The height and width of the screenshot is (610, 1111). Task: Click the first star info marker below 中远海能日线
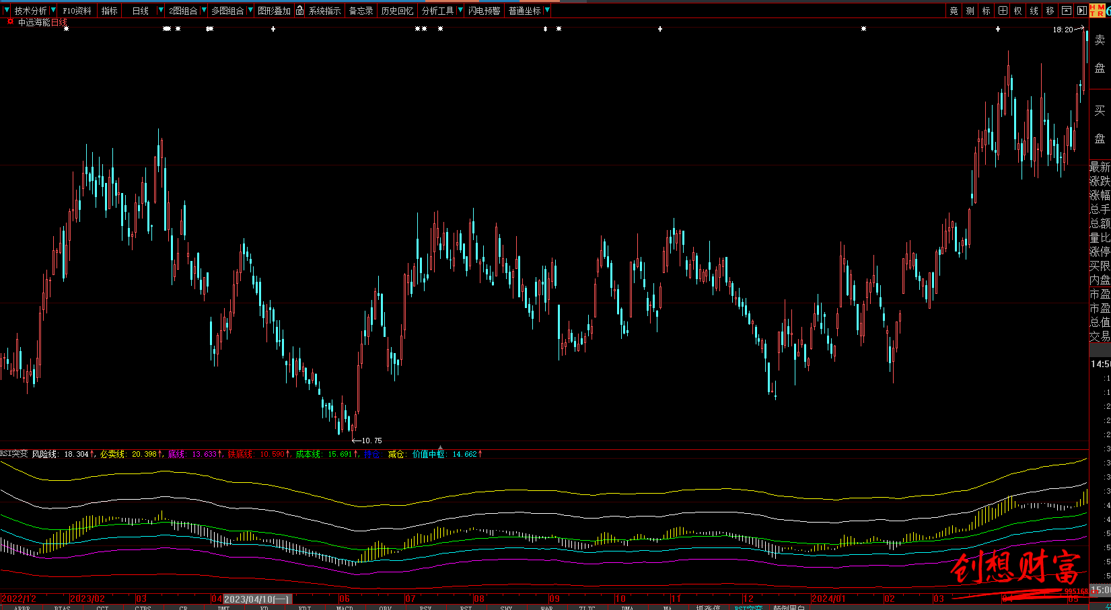66,29
